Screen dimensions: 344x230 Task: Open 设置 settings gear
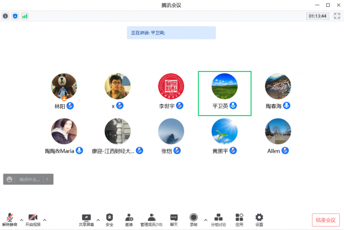pyautogui.click(x=259, y=219)
